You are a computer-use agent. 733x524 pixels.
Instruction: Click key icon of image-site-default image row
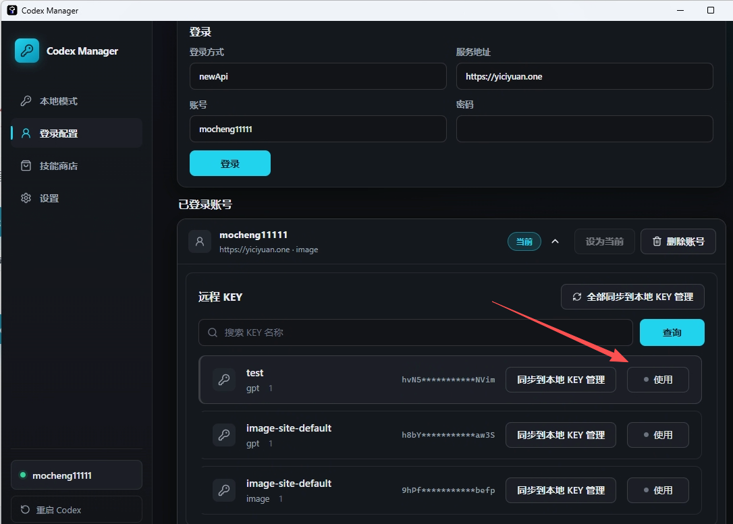click(x=224, y=490)
